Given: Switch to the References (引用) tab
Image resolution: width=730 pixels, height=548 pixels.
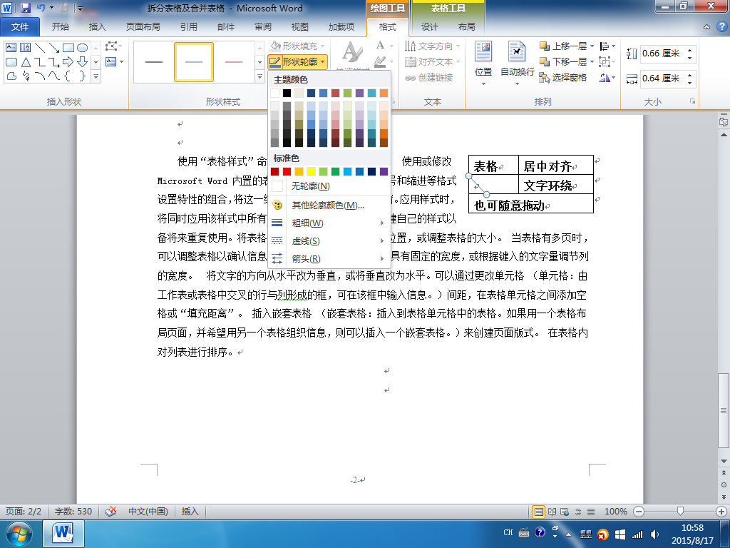Looking at the screenshot, I should [188, 26].
